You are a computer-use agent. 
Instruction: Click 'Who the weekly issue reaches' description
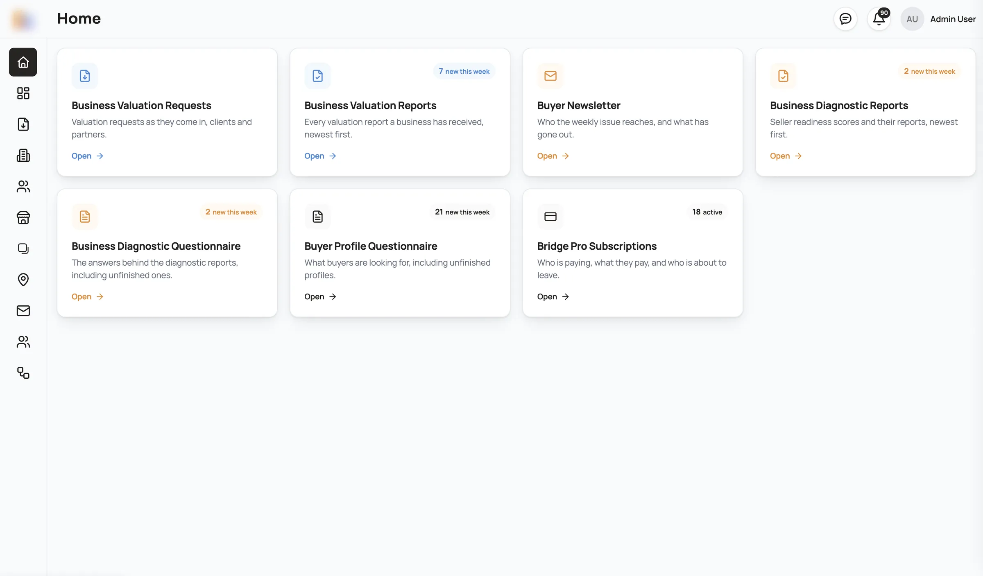(623, 128)
